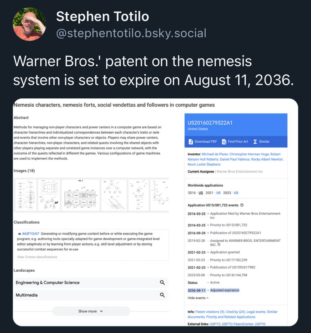311x333 pixels.
Task: Click the @stephentotilo.bsky.social handle
Action: pyautogui.click(x=131, y=33)
